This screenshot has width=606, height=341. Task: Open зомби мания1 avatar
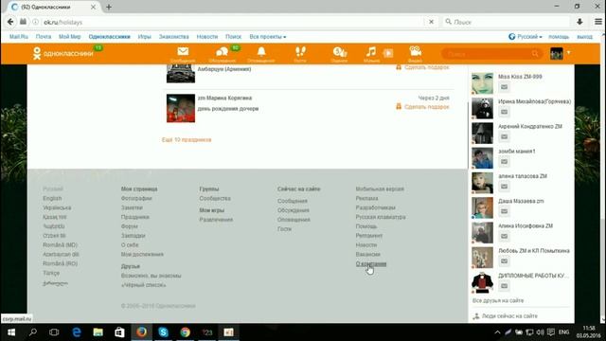point(482,158)
